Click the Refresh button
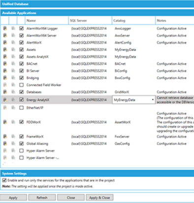This screenshot has width=194, height=203. (42, 198)
